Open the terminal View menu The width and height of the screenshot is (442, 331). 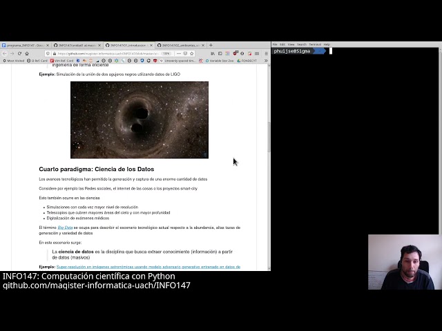(291, 44)
